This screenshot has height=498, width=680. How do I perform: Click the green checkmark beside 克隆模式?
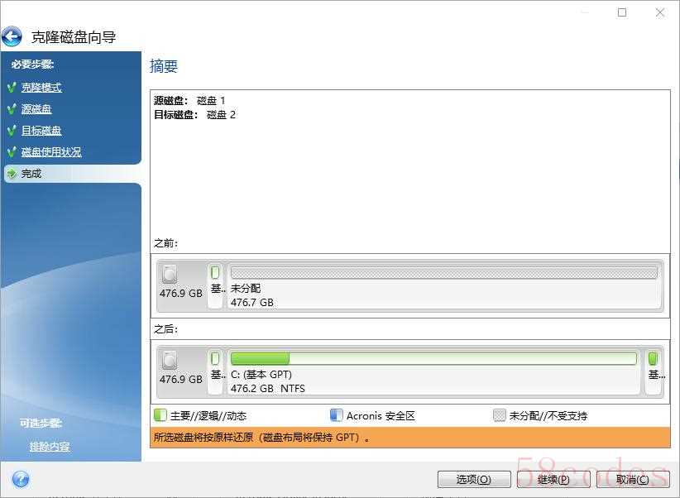(x=12, y=87)
